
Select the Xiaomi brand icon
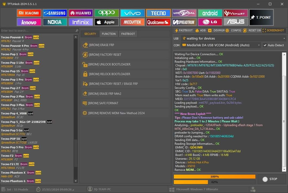point(29,13)
